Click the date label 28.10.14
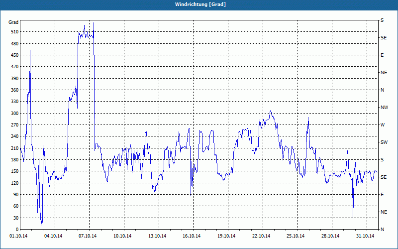 (330, 236)
